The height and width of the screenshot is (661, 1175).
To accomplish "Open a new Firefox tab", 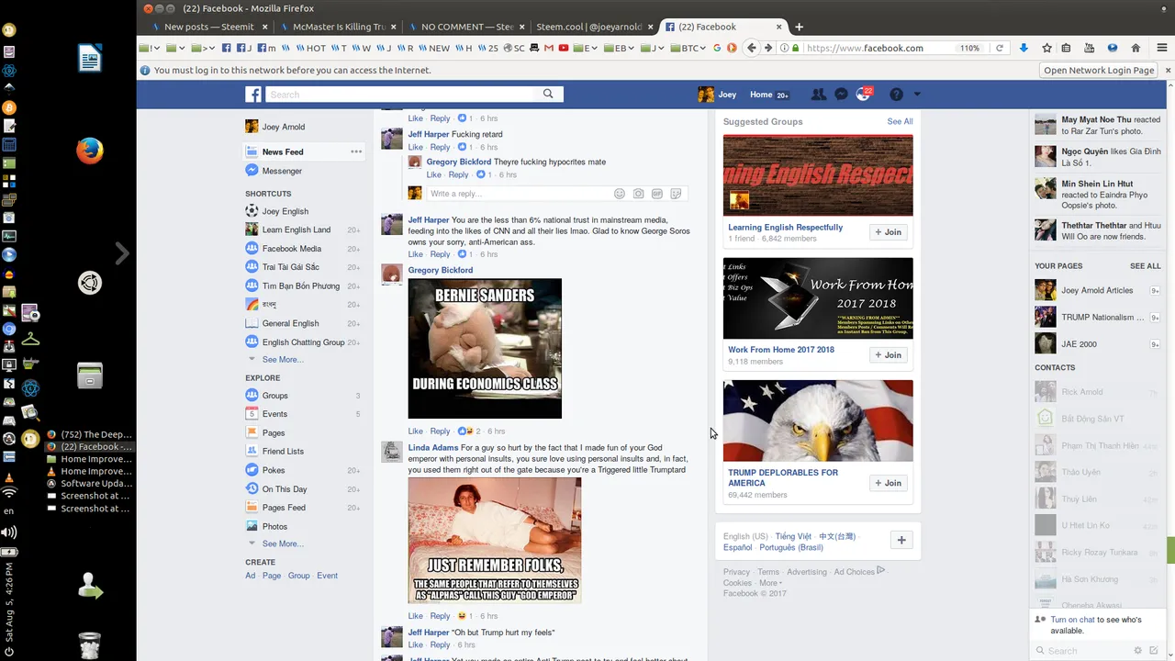I will point(799,27).
